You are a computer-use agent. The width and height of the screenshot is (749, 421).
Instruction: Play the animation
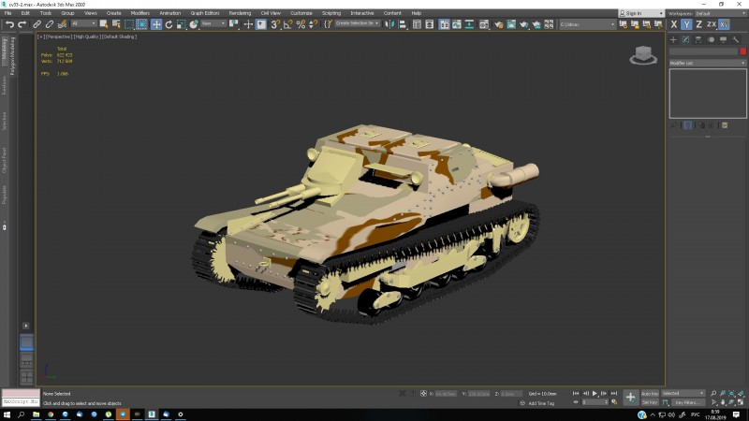click(x=595, y=393)
